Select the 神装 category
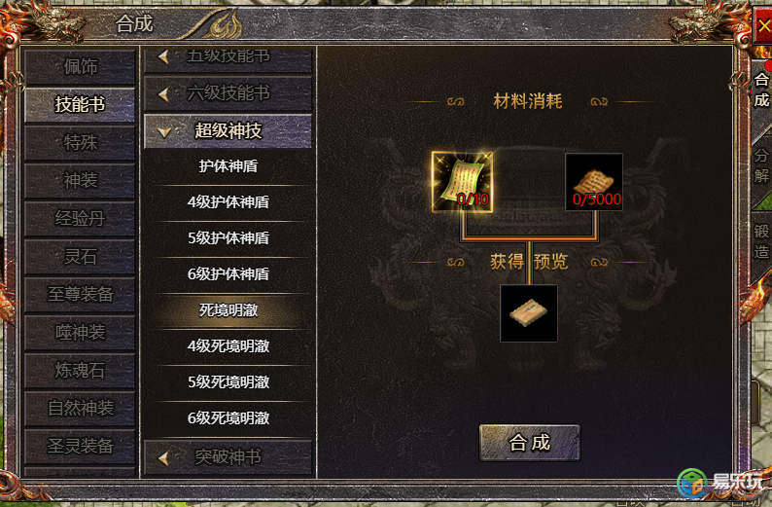This screenshot has height=507, width=772. point(80,181)
